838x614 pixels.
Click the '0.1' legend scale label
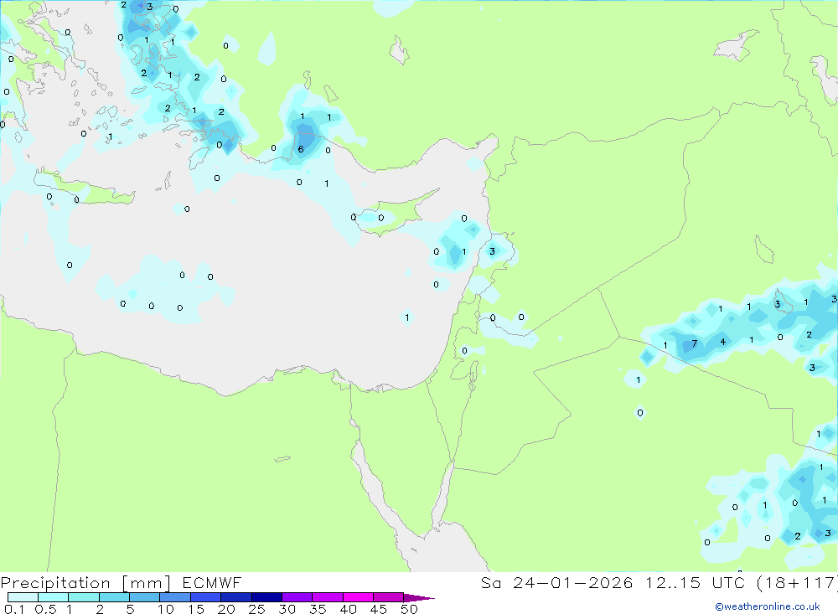pyautogui.click(x=14, y=609)
